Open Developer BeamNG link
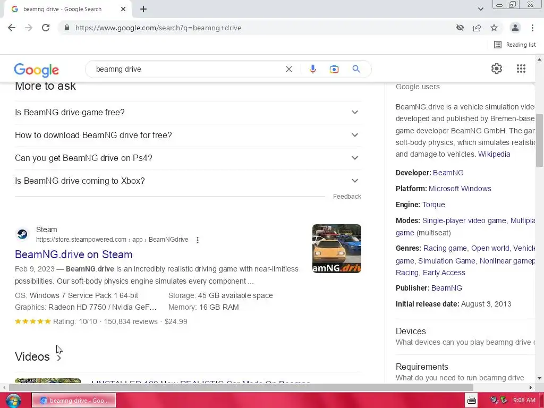544x408 pixels. (x=448, y=173)
